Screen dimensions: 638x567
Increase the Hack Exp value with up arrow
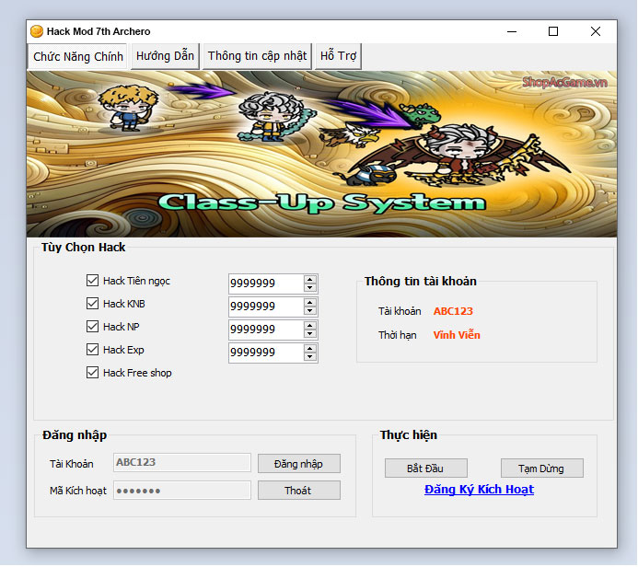coord(310,349)
